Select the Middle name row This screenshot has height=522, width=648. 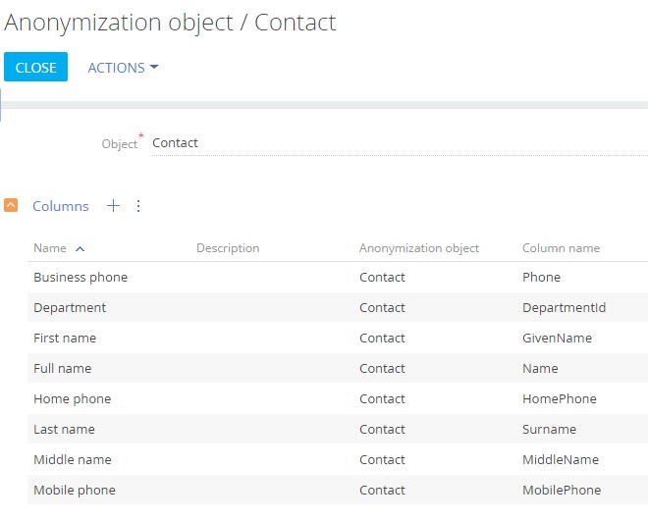point(338,459)
